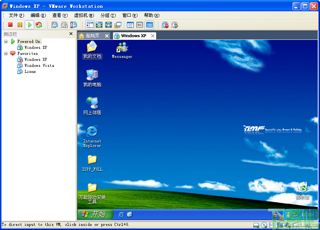Viewport: 320px width, 230px height.
Task: Click the VMware application icon in the title bar
Action: tap(5, 6)
